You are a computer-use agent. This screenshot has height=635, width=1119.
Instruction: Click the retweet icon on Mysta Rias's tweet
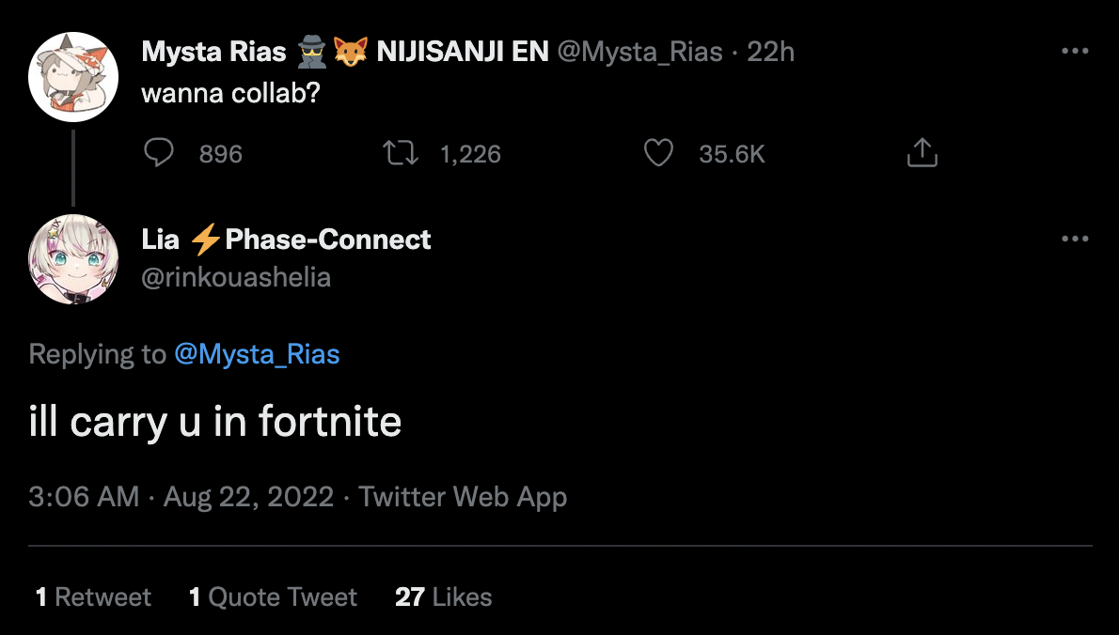402,153
